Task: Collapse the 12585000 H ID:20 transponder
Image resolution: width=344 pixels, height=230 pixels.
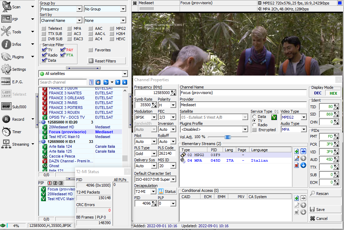Action: 40,122
